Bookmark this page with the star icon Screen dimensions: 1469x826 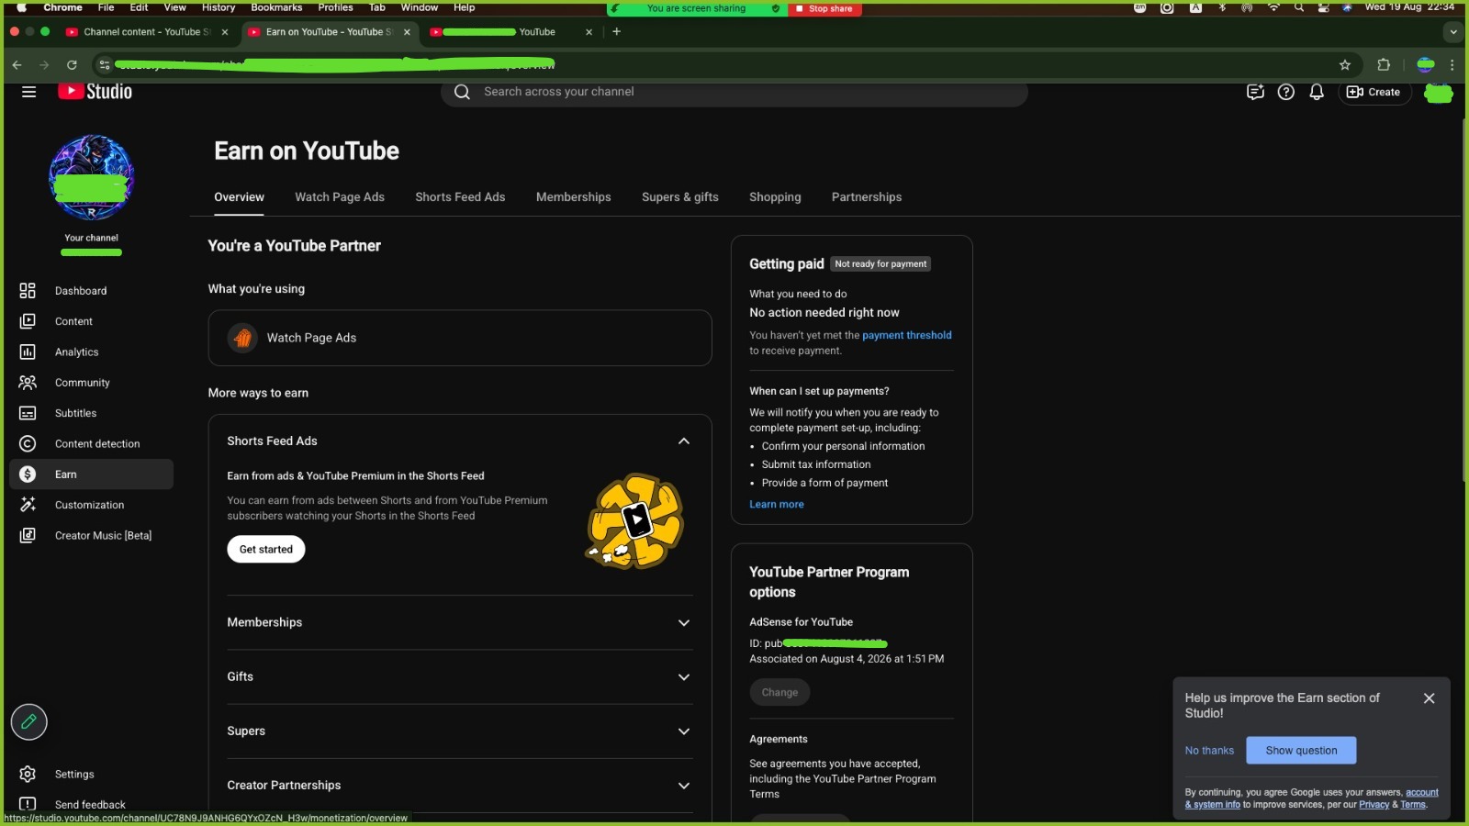1345,65
